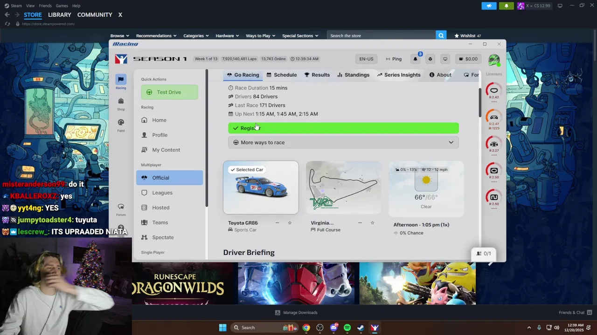Favorite the Virginia track with star icon
This screenshot has width=597, height=335.
point(372,223)
